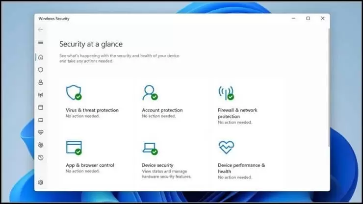Open Settings gear in sidebar

click(x=41, y=182)
